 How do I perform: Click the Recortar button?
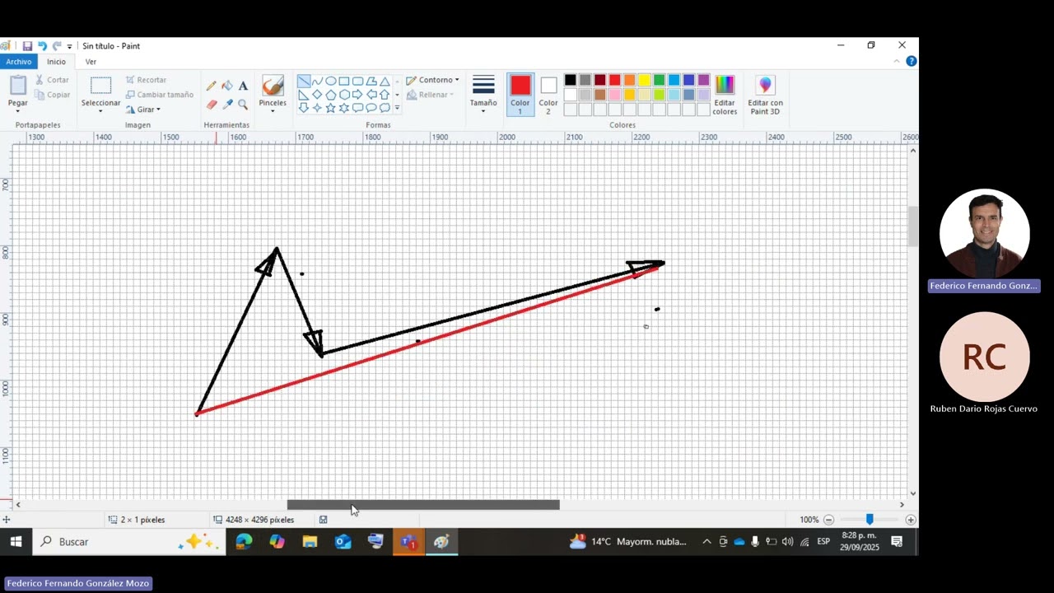tap(146, 80)
